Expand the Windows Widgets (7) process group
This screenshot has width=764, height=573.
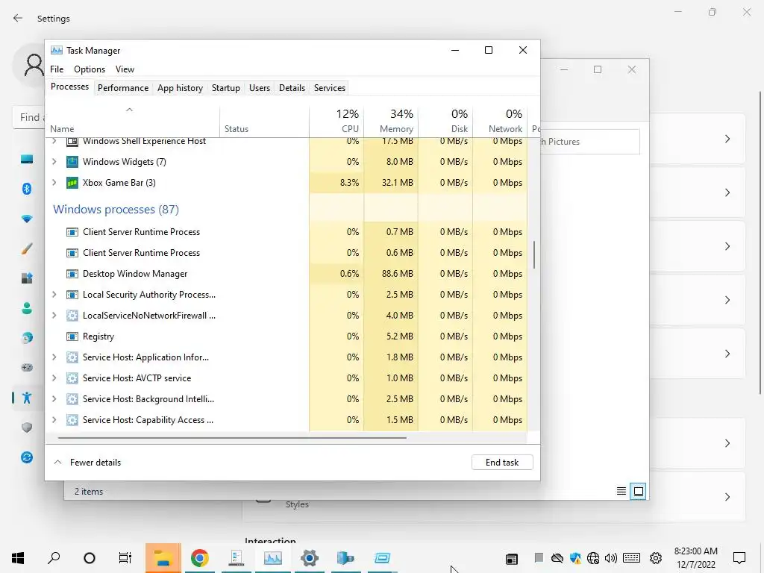coord(54,162)
